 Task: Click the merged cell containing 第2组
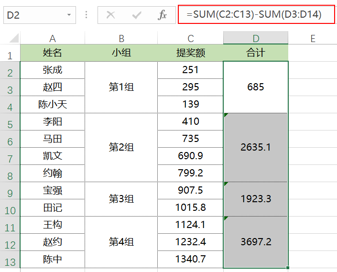tap(121, 147)
